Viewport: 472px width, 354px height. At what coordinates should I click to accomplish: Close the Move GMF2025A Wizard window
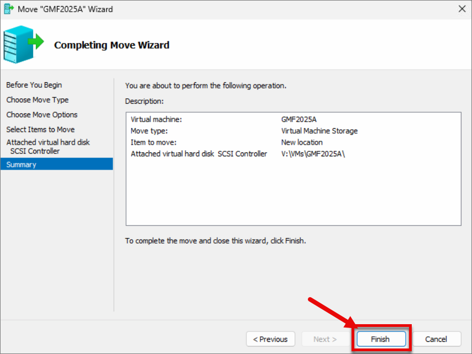(x=462, y=9)
